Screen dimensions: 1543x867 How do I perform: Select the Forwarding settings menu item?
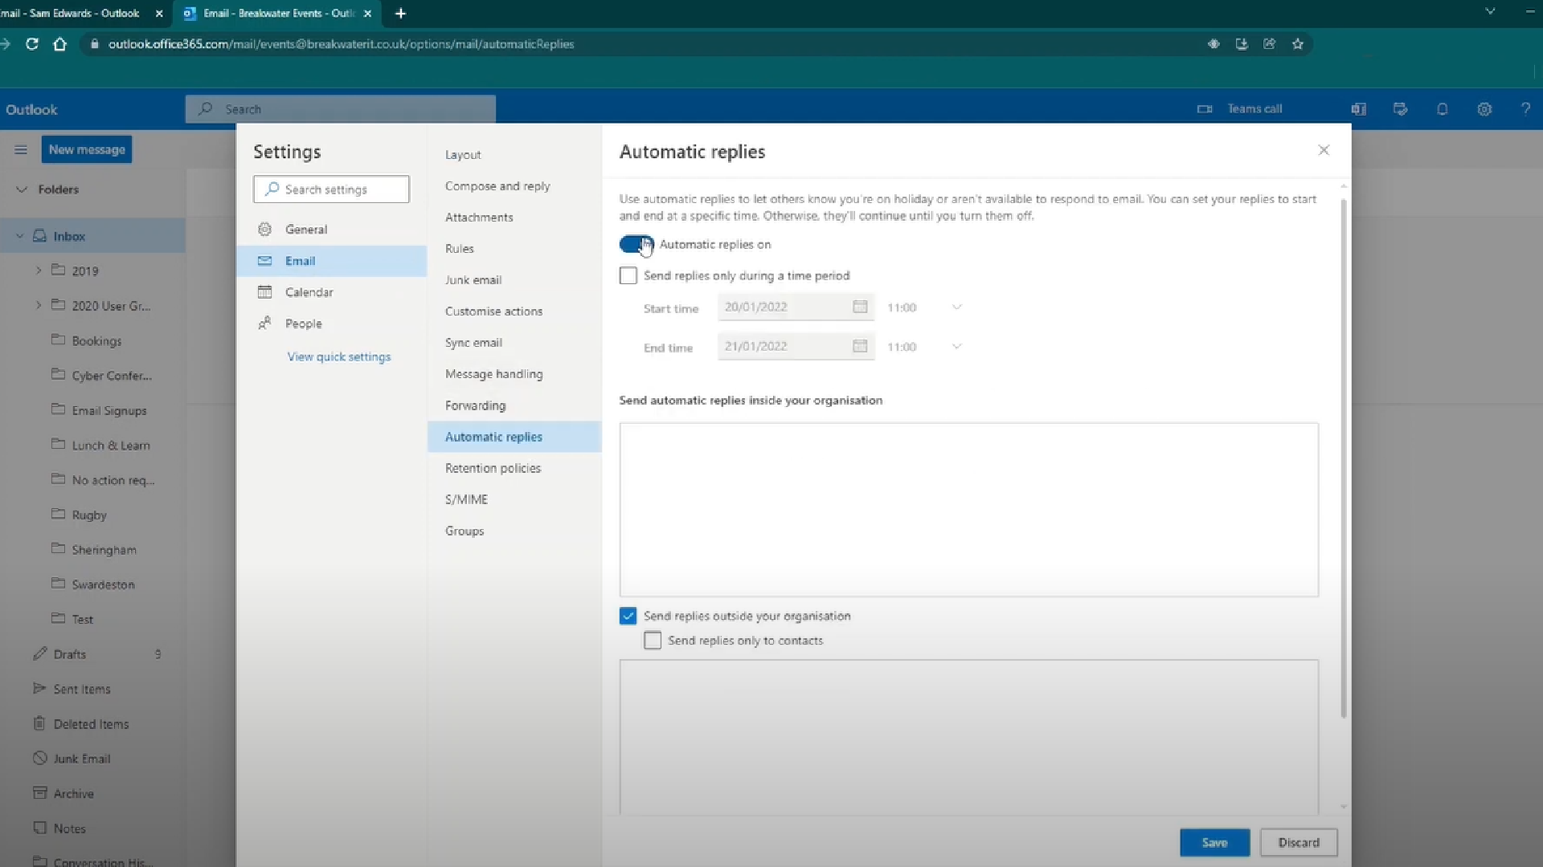(x=476, y=405)
